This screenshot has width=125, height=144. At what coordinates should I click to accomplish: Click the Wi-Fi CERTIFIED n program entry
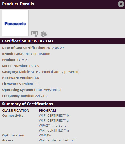click(x=54, y=130)
